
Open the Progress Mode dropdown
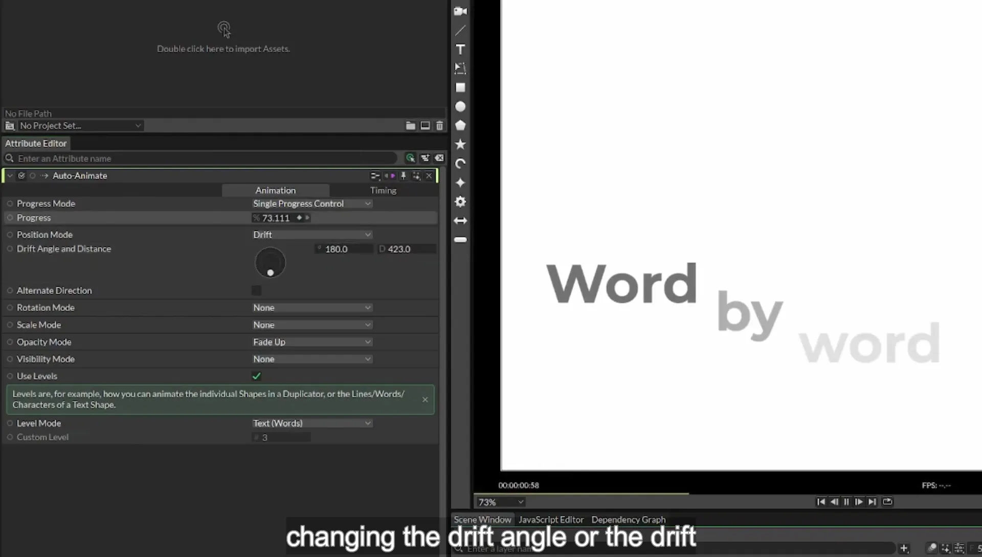point(312,204)
